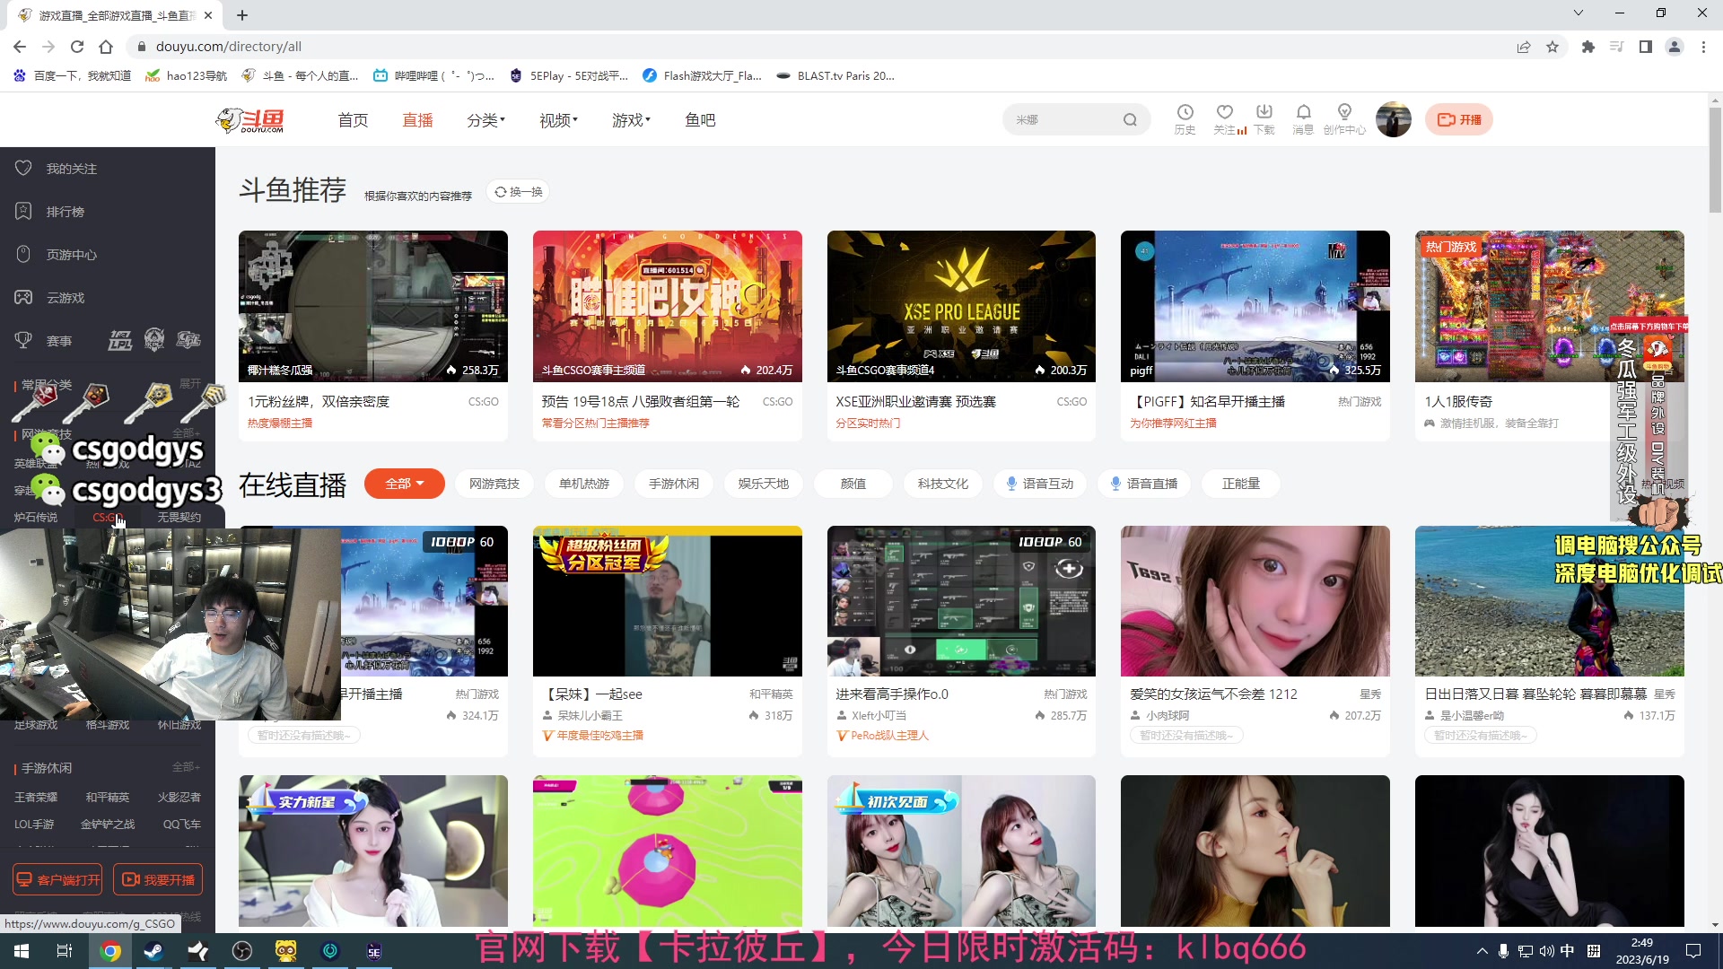Filter streams by 手游休闲
The image size is (1723, 969).
(x=674, y=484)
